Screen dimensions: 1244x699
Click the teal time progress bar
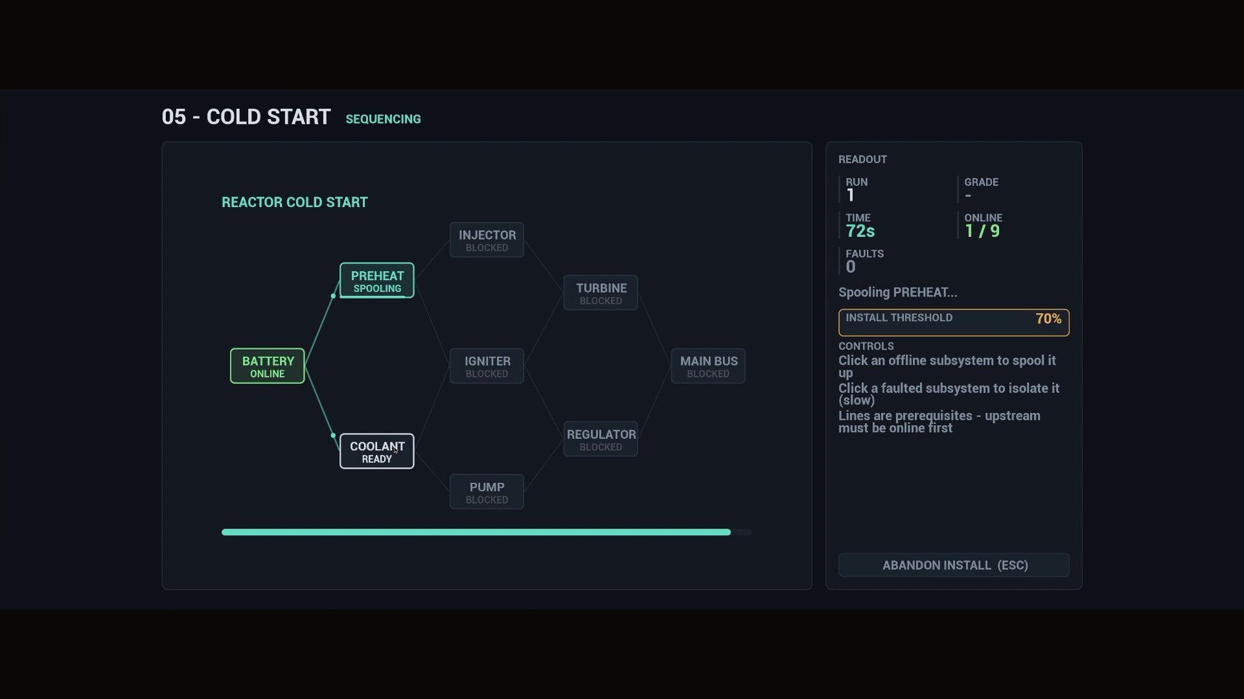tap(487, 532)
